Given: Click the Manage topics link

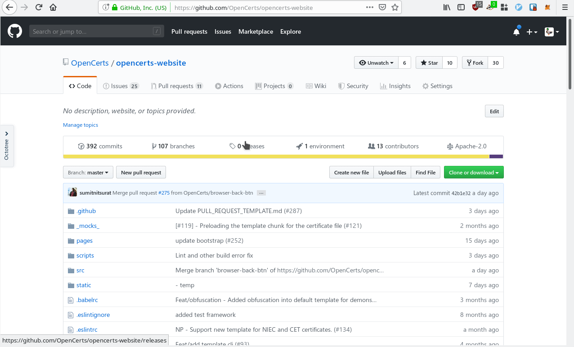Looking at the screenshot, I should tap(81, 125).
